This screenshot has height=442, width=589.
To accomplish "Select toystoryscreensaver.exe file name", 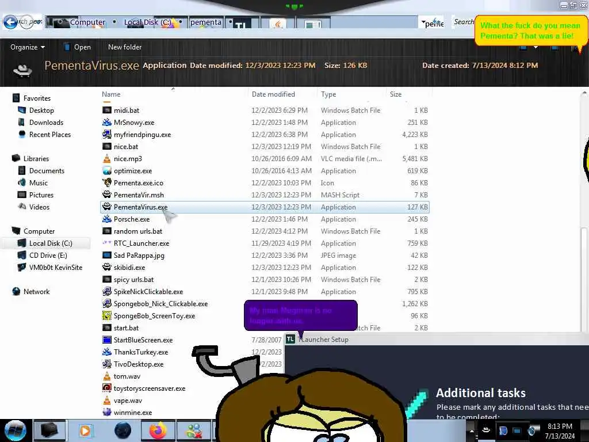I will point(150,388).
